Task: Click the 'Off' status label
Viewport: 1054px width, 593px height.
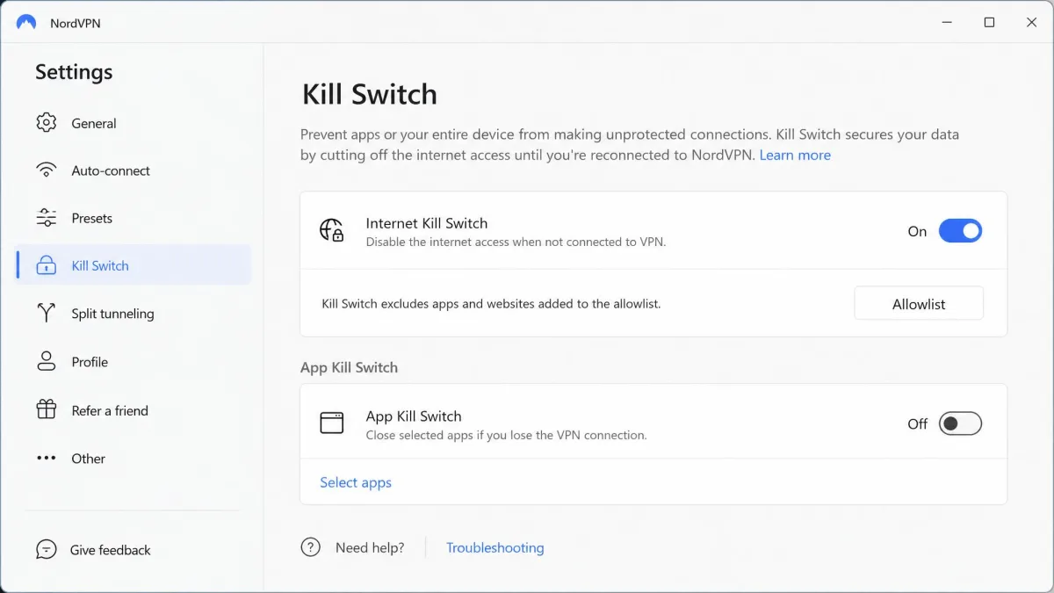Action: pyautogui.click(x=917, y=423)
